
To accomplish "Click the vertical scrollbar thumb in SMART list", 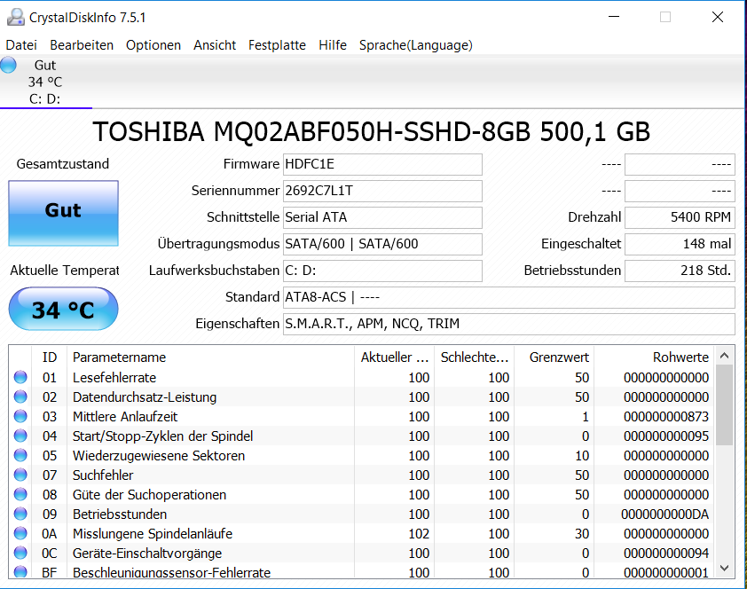I will pos(724,405).
